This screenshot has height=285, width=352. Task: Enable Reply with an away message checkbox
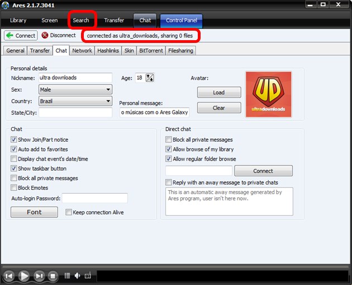tap(168, 182)
